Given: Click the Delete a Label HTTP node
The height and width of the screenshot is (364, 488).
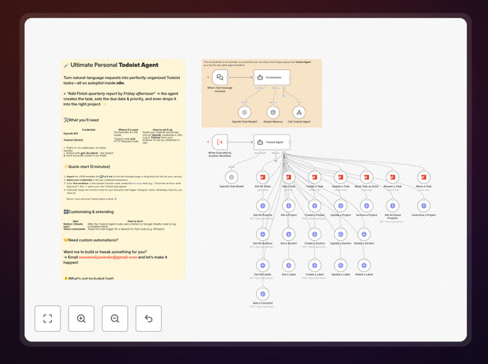Looking at the screenshot, I should coord(364,266).
